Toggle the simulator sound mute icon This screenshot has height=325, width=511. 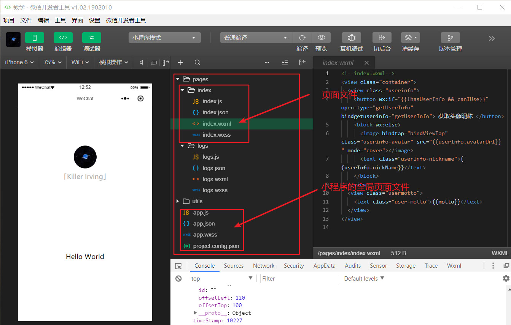coord(142,62)
